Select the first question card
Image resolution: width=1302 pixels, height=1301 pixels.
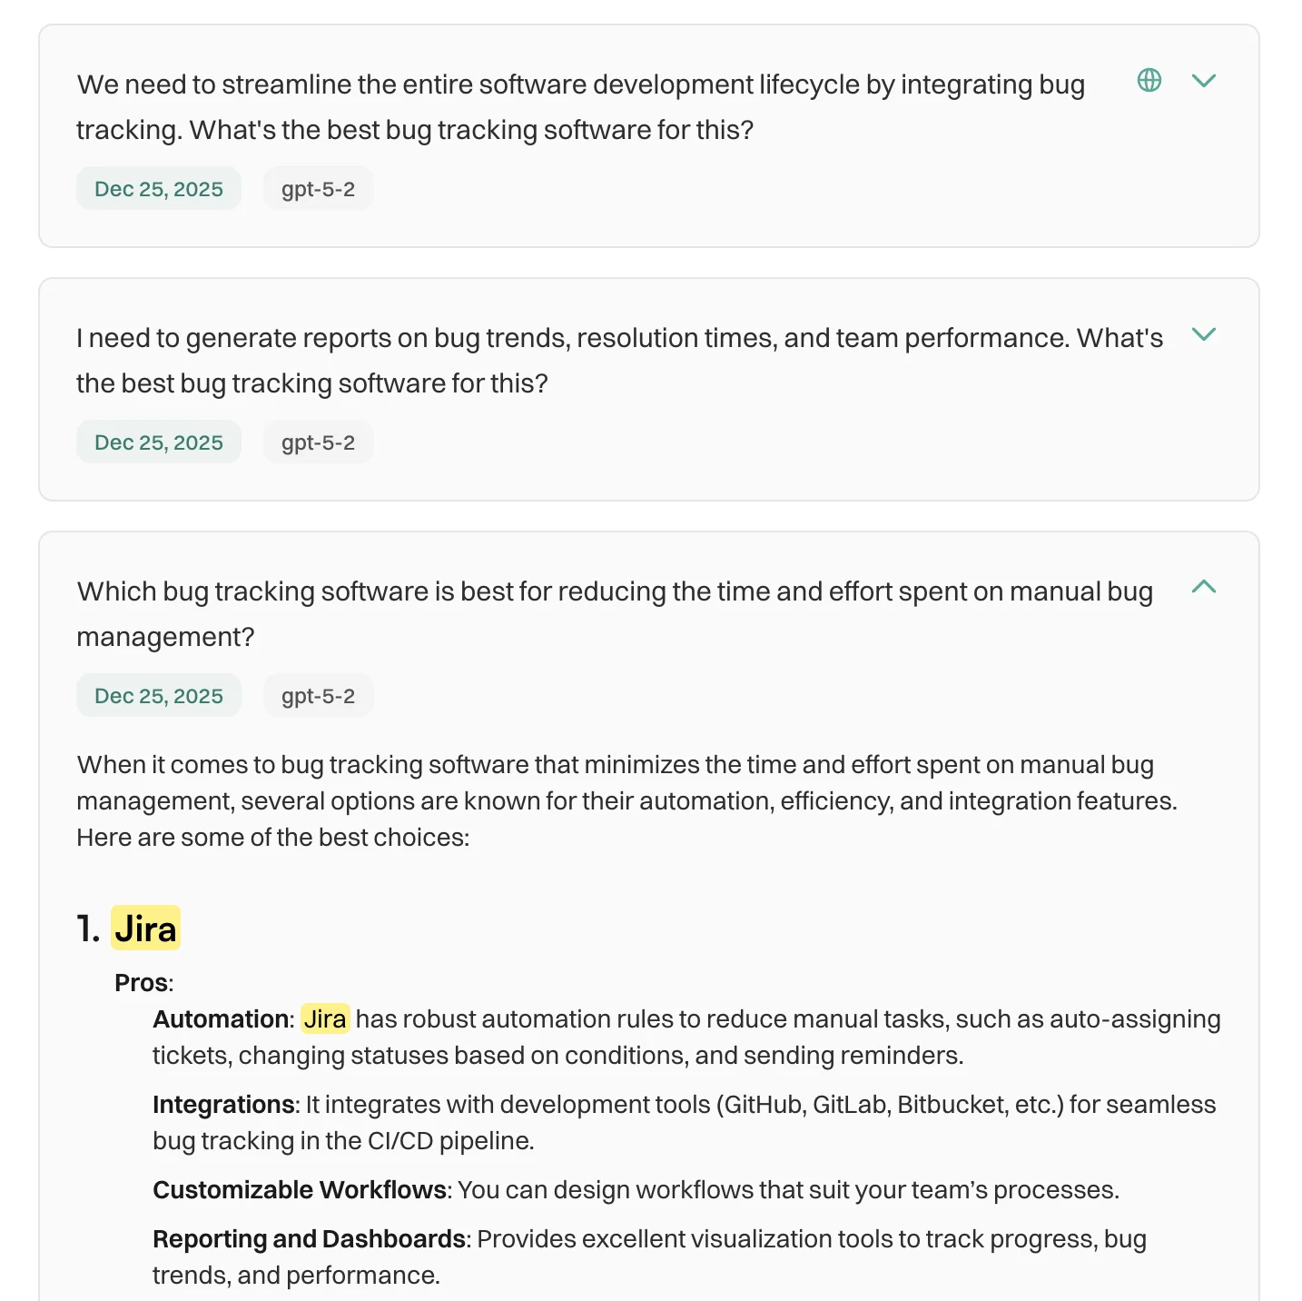581,106
